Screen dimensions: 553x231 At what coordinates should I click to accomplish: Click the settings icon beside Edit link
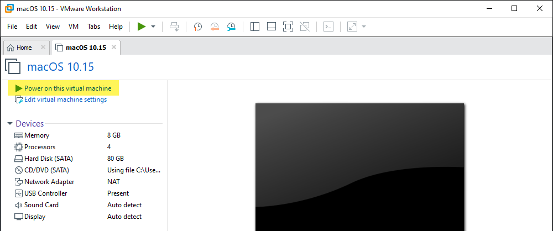click(x=19, y=100)
